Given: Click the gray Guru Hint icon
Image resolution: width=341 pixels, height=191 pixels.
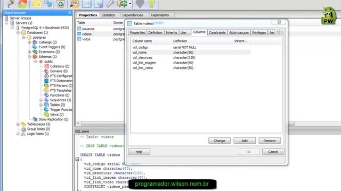Looking at the screenshot, I should (x=140, y=4).
